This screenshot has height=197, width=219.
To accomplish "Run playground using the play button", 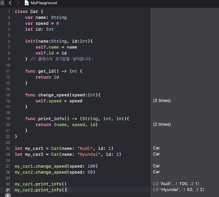I will 8,195.
